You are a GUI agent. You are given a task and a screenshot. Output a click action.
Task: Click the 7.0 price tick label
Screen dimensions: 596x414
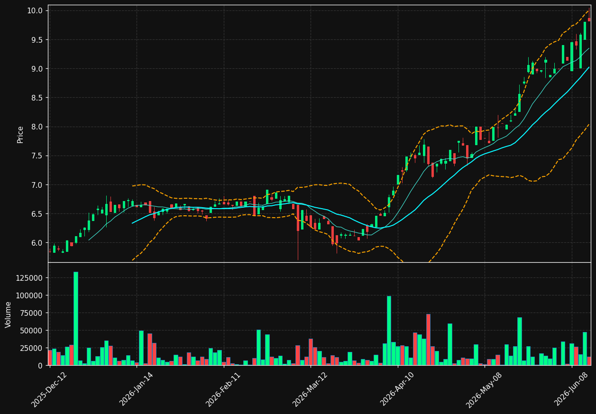[x=37, y=185]
